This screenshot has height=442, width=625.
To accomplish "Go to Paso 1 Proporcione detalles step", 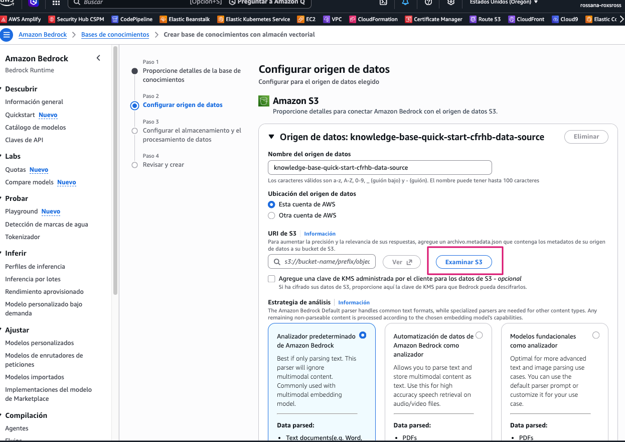I will click(x=192, y=75).
